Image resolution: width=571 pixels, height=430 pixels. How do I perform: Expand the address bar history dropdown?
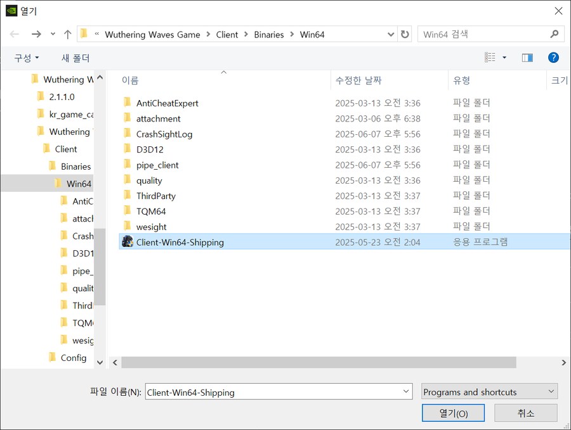tap(391, 34)
